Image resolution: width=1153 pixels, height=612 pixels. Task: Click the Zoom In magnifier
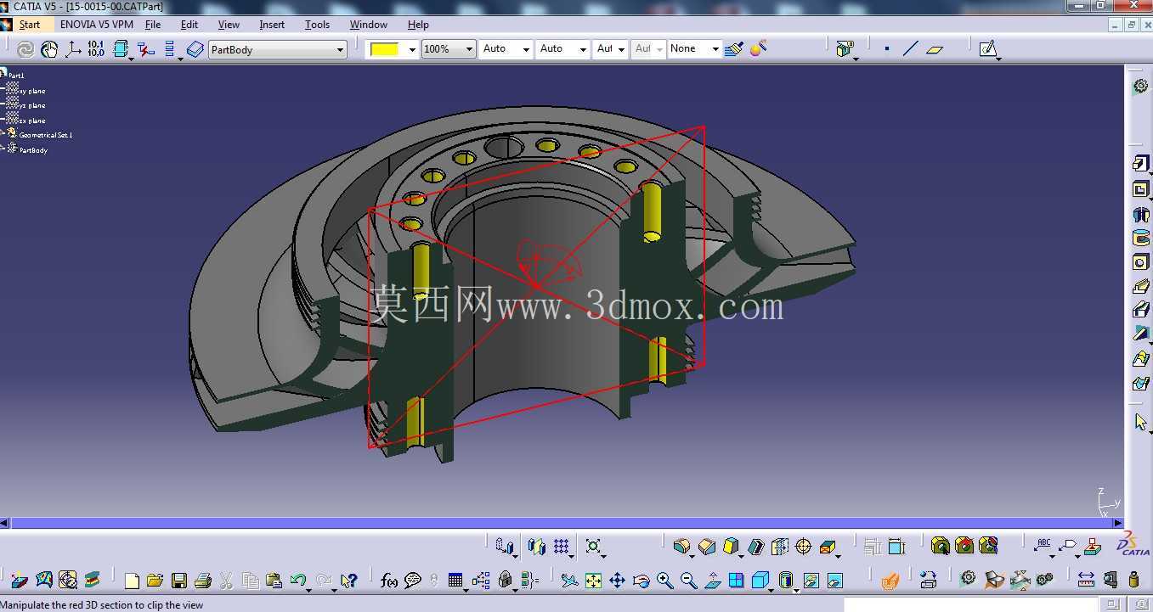[664, 581]
